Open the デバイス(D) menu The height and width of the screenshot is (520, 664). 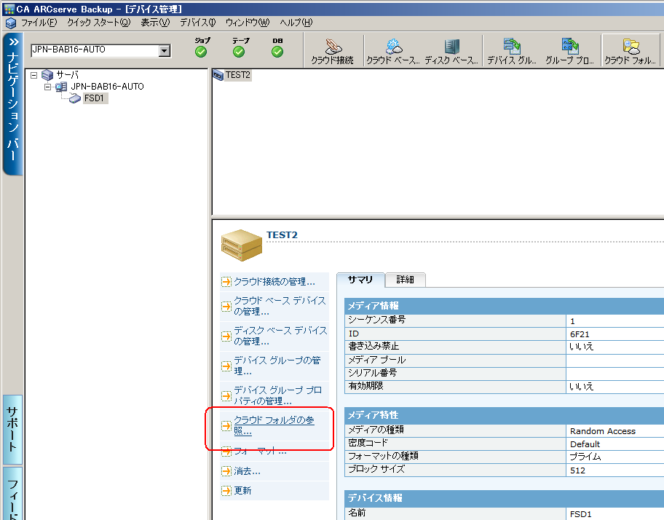tap(198, 23)
